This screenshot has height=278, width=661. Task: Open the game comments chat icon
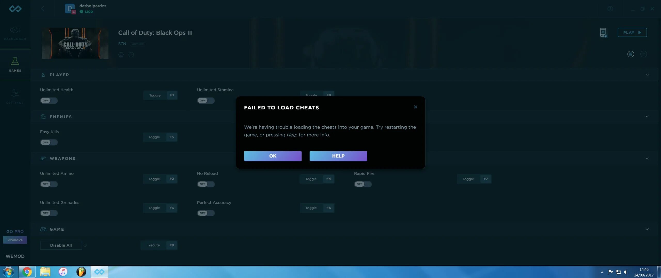point(131,55)
